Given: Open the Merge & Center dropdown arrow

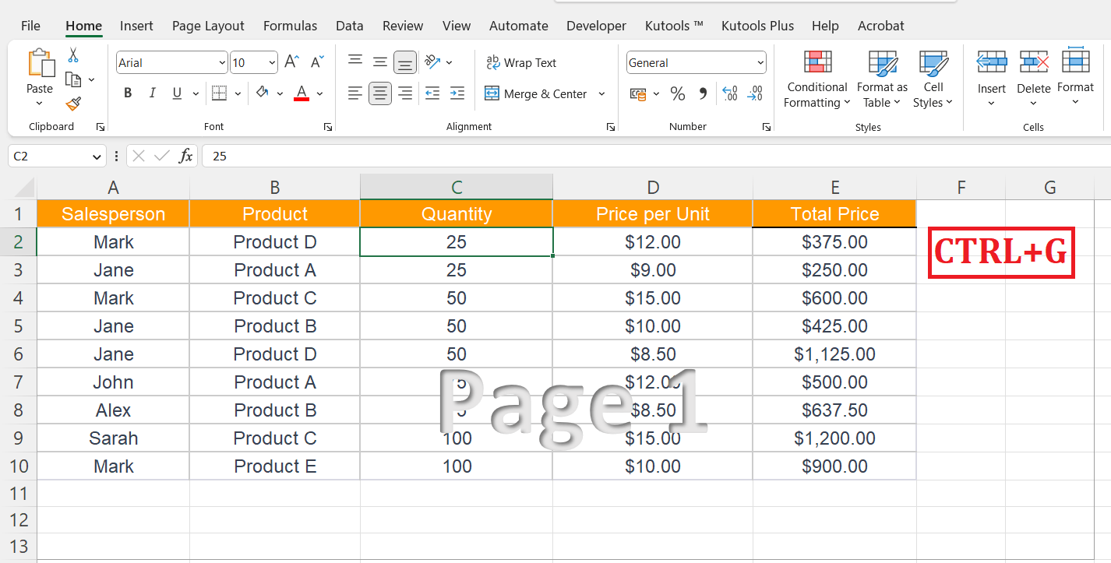Looking at the screenshot, I should pos(601,93).
